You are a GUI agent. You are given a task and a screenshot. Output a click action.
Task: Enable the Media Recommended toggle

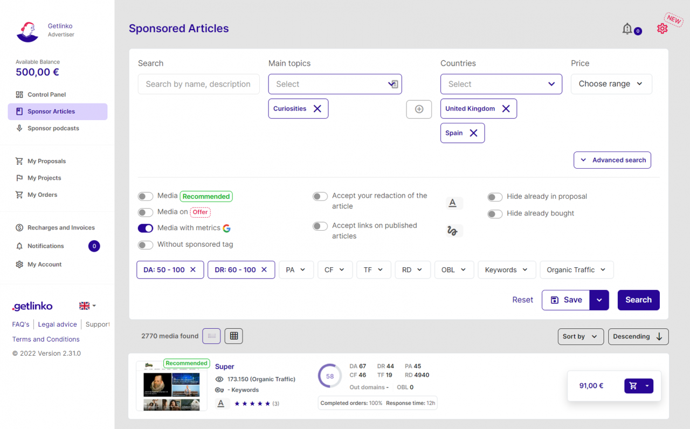146,197
